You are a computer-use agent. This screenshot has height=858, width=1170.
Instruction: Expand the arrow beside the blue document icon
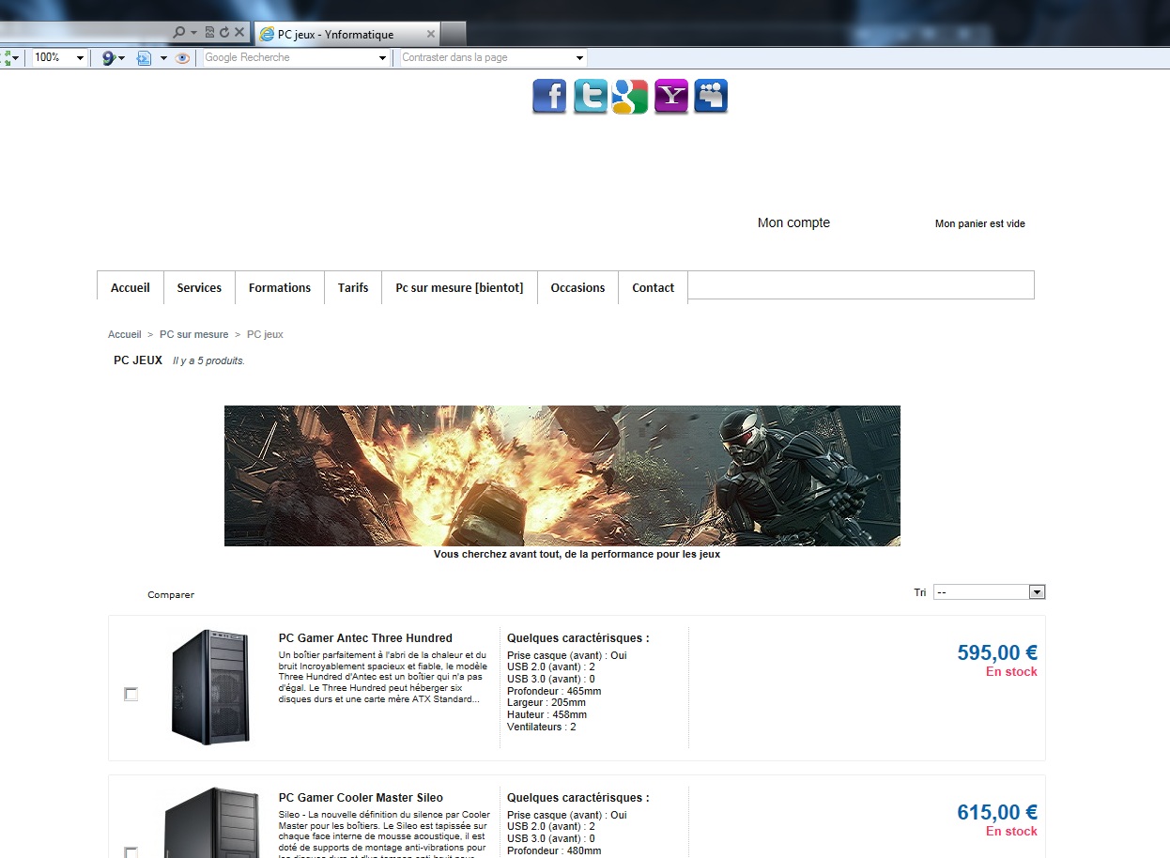pos(163,58)
